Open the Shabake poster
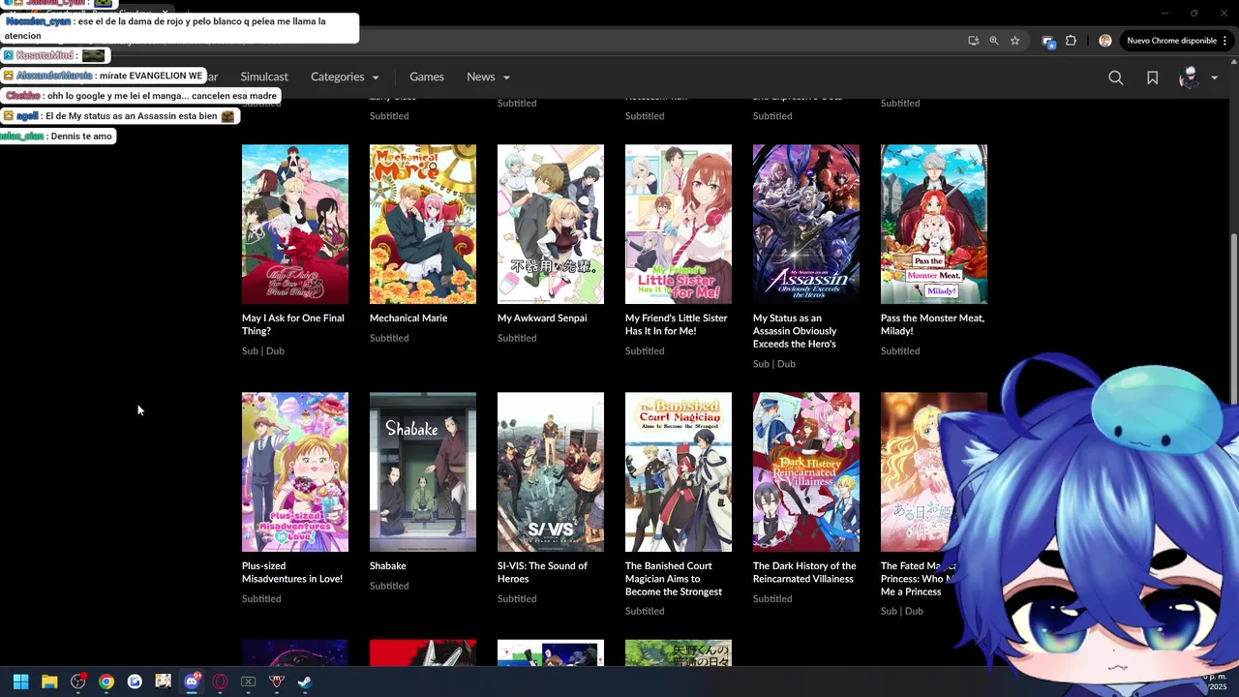1239x697 pixels. pyautogui.click(x=423, y=472)
